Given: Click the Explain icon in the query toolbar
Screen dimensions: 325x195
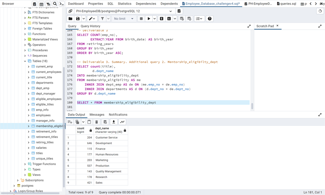Looking at the screenshot, I should pos(161,18).
